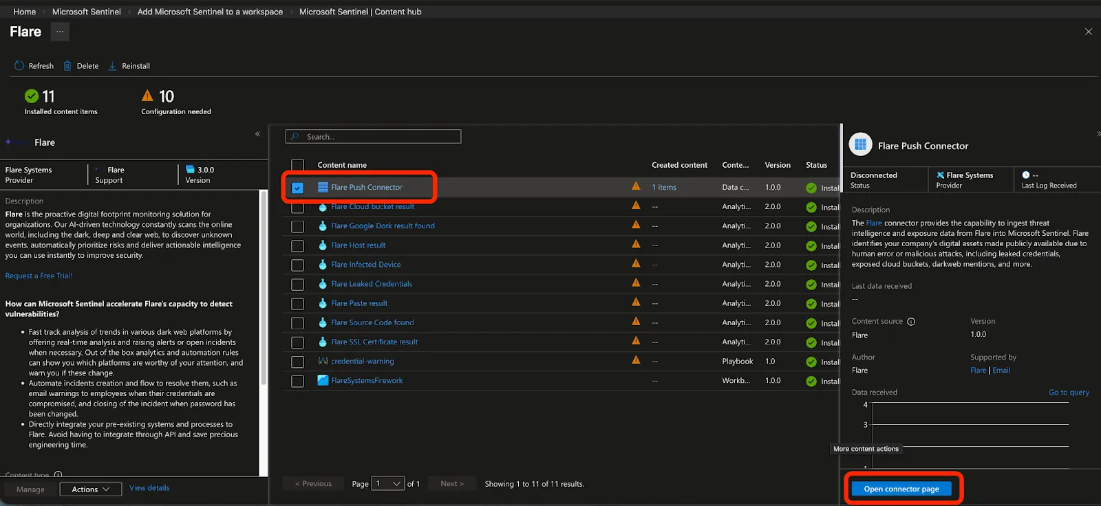Click warning triangle on Flare Push Connector row
Viewport: 1101px width, 506px height.
tap(636, 186)
